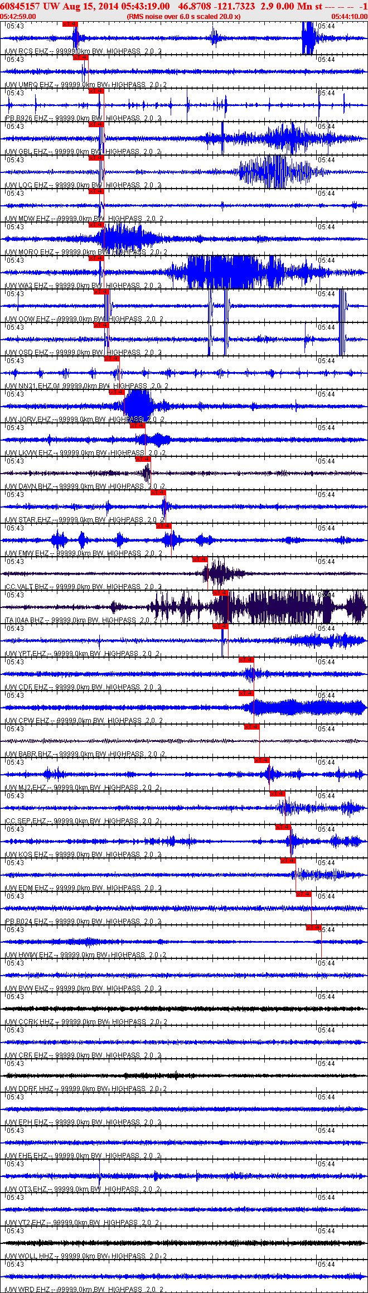Click the 'UW WRD EHZ' station label
368x1293 pixels.
[x=27, y=1290]
